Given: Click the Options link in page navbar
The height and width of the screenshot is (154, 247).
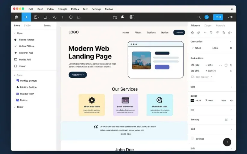Looking at the screenshot, I should 151,32.
